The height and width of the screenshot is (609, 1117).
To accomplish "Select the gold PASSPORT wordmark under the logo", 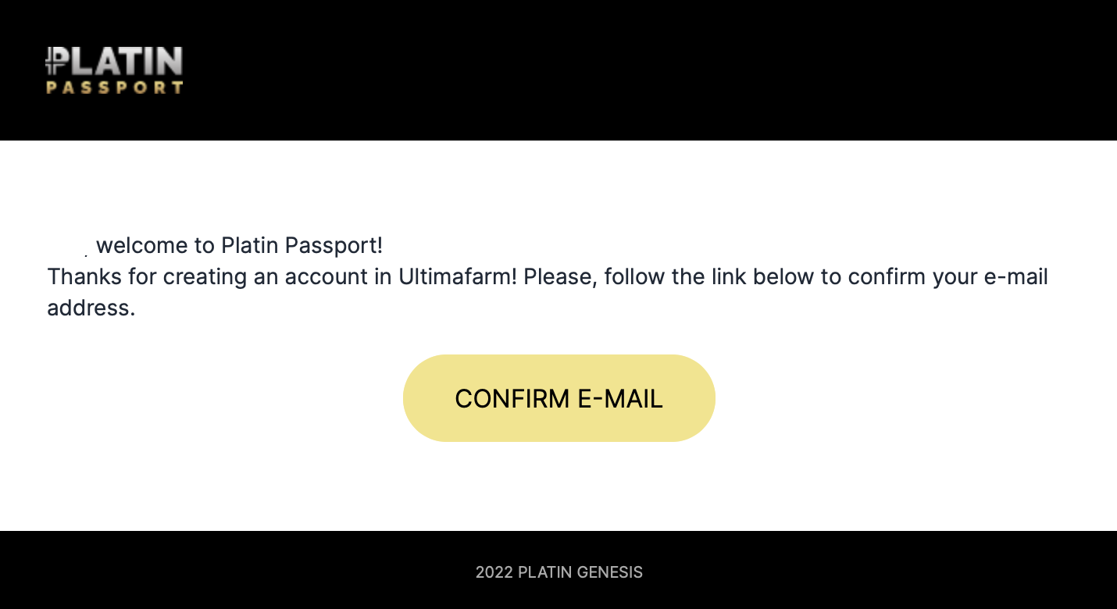I will coord(114,87).
